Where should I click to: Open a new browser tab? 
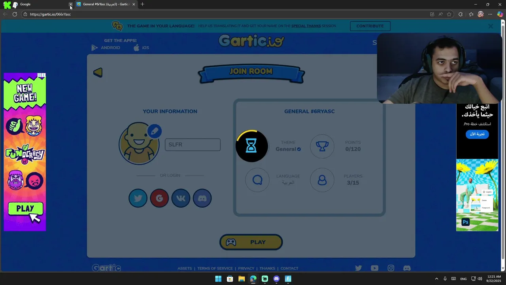[x=142, y=4]
